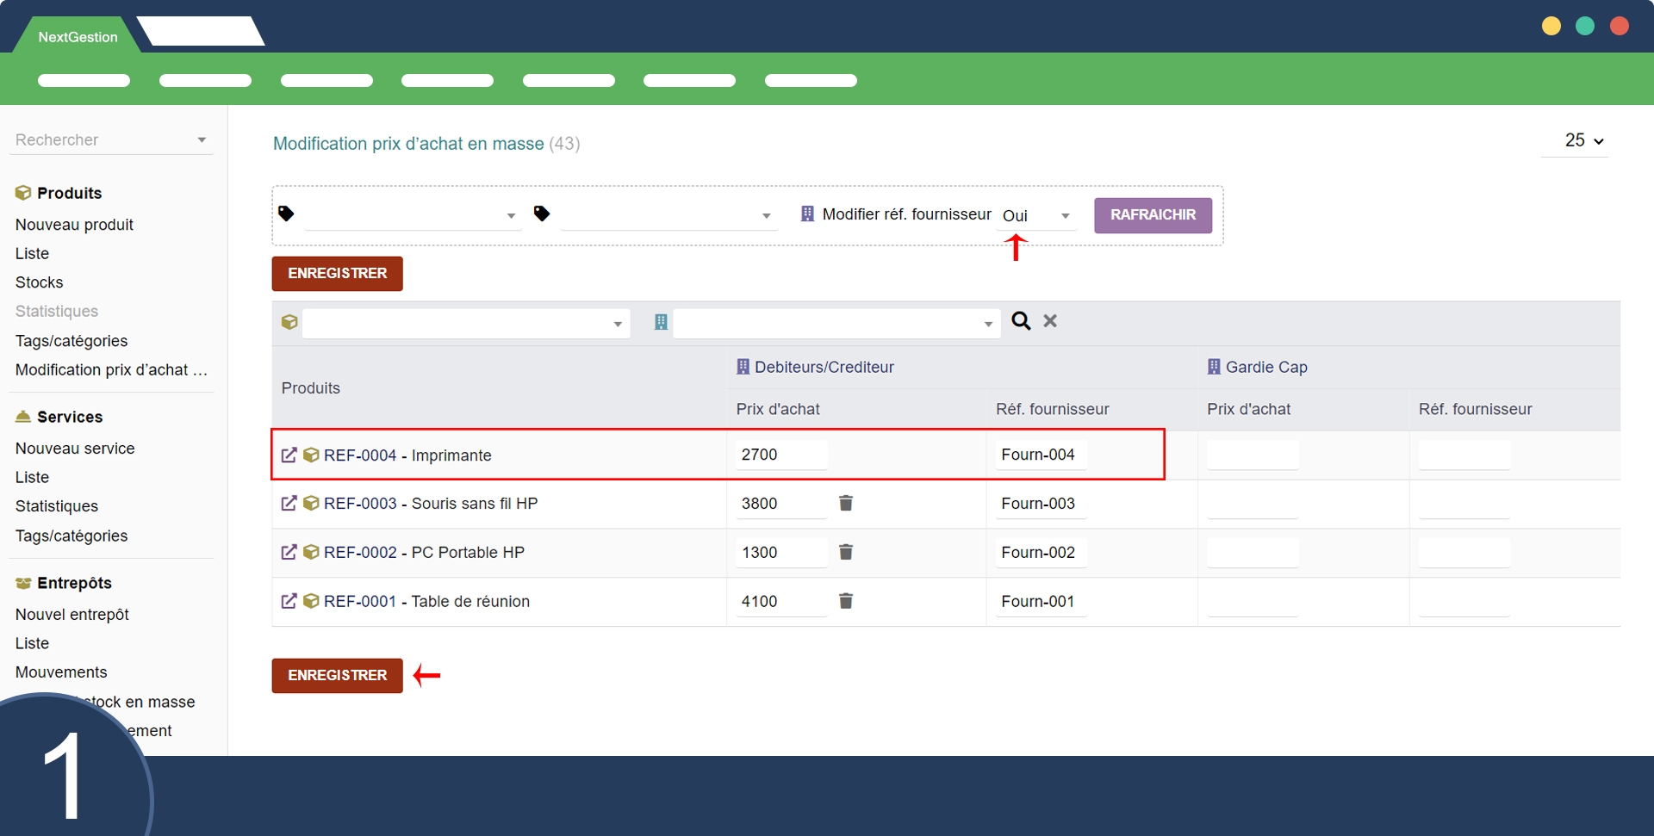This screenshot has width=1654, height=836.
Task: Clear filters with the X icon
Action: (1050, 321)
